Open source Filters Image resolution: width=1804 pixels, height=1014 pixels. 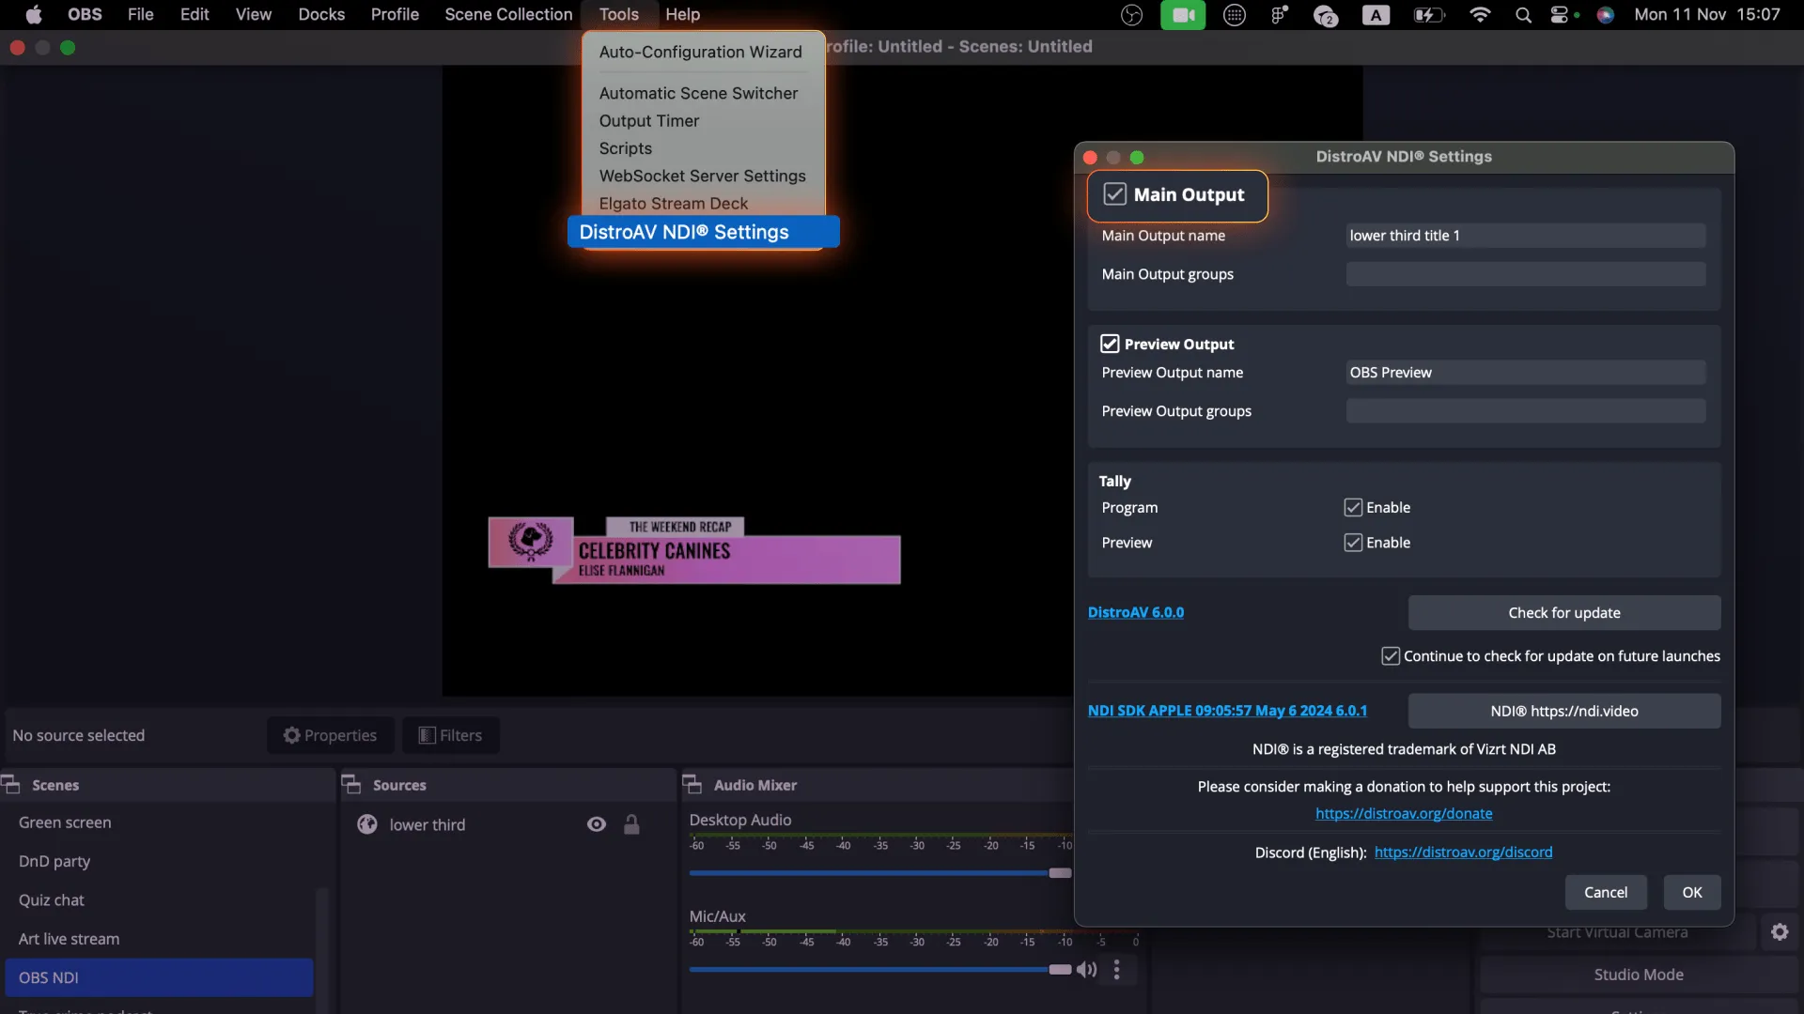pyautogui.click(x=450, y=735)
